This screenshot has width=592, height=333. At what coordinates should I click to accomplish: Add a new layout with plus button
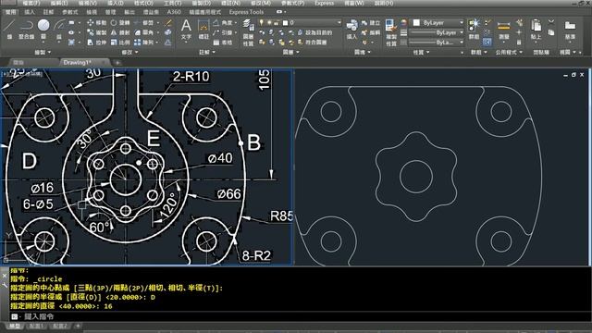(78, 326)
